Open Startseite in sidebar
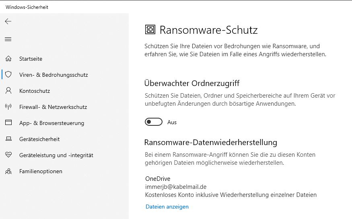This screenshot has width=352, height=219. (x=31, y=59)
